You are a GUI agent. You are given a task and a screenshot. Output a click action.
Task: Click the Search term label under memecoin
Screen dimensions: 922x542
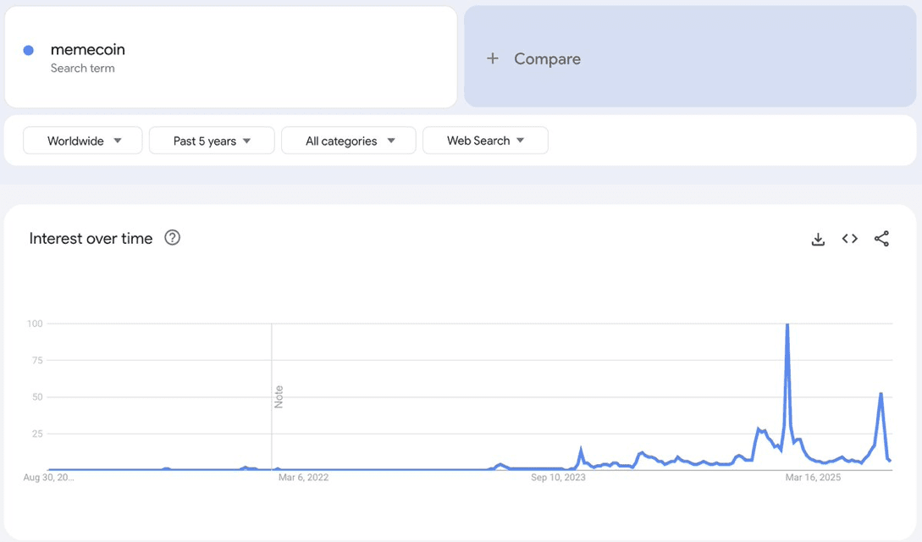pos(82,69)
